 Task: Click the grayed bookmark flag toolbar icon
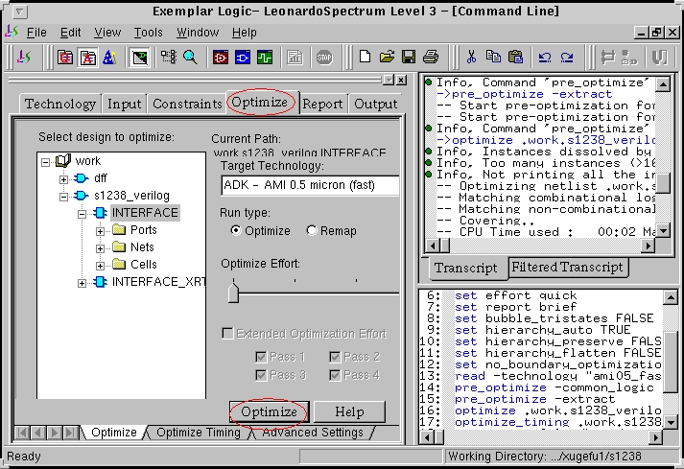coord(607,58)
